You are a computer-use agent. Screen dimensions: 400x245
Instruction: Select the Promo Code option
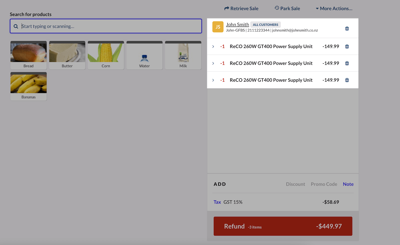pos(324,184)
